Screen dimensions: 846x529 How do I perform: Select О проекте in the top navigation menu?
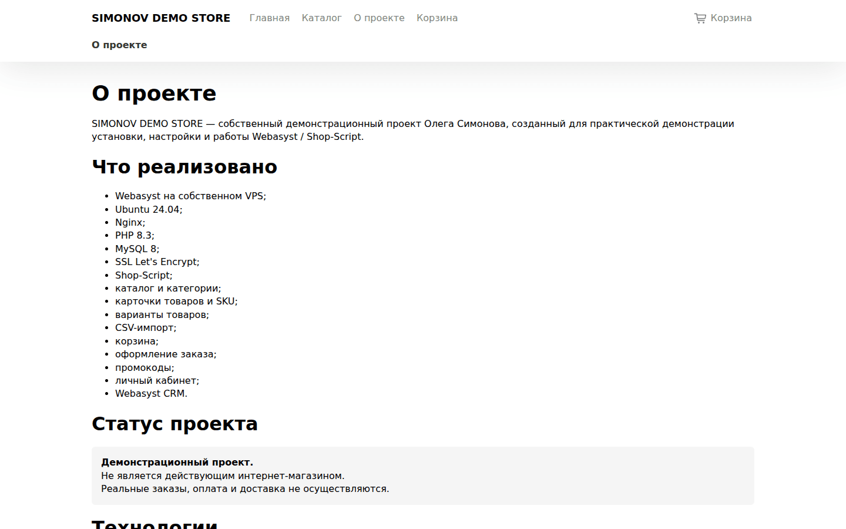tap(379, 18)
